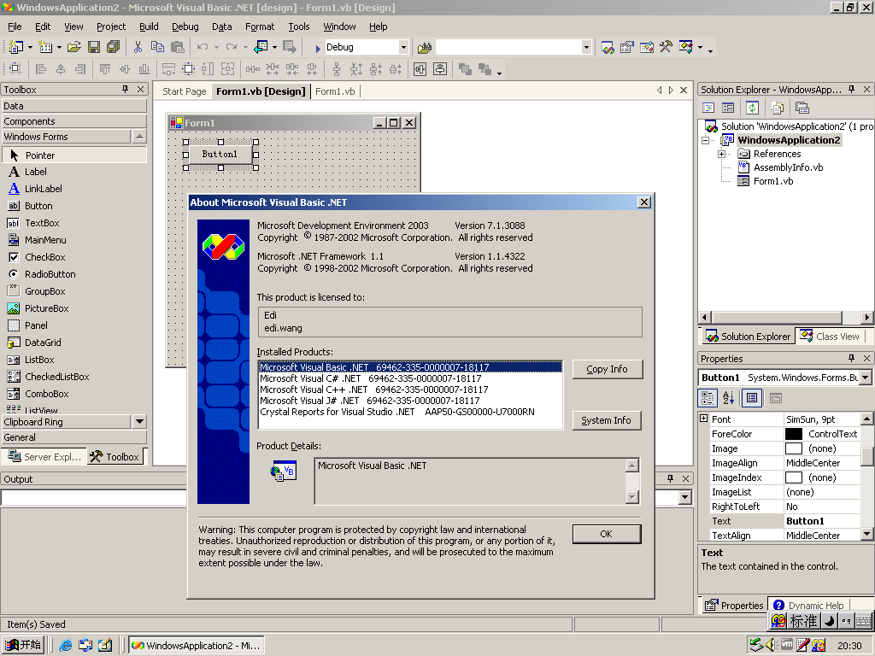Select Crystal Reports for Visual Studio row
Viewport: 875px width, 656px height.
point(410,412)
